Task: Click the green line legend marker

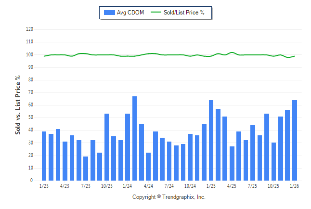Action: [155, 13]
